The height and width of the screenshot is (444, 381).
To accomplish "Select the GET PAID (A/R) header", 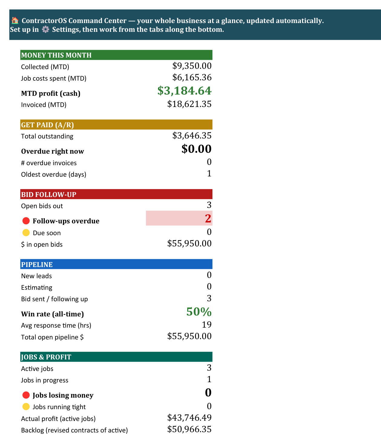I will click(x=116, y=125).
